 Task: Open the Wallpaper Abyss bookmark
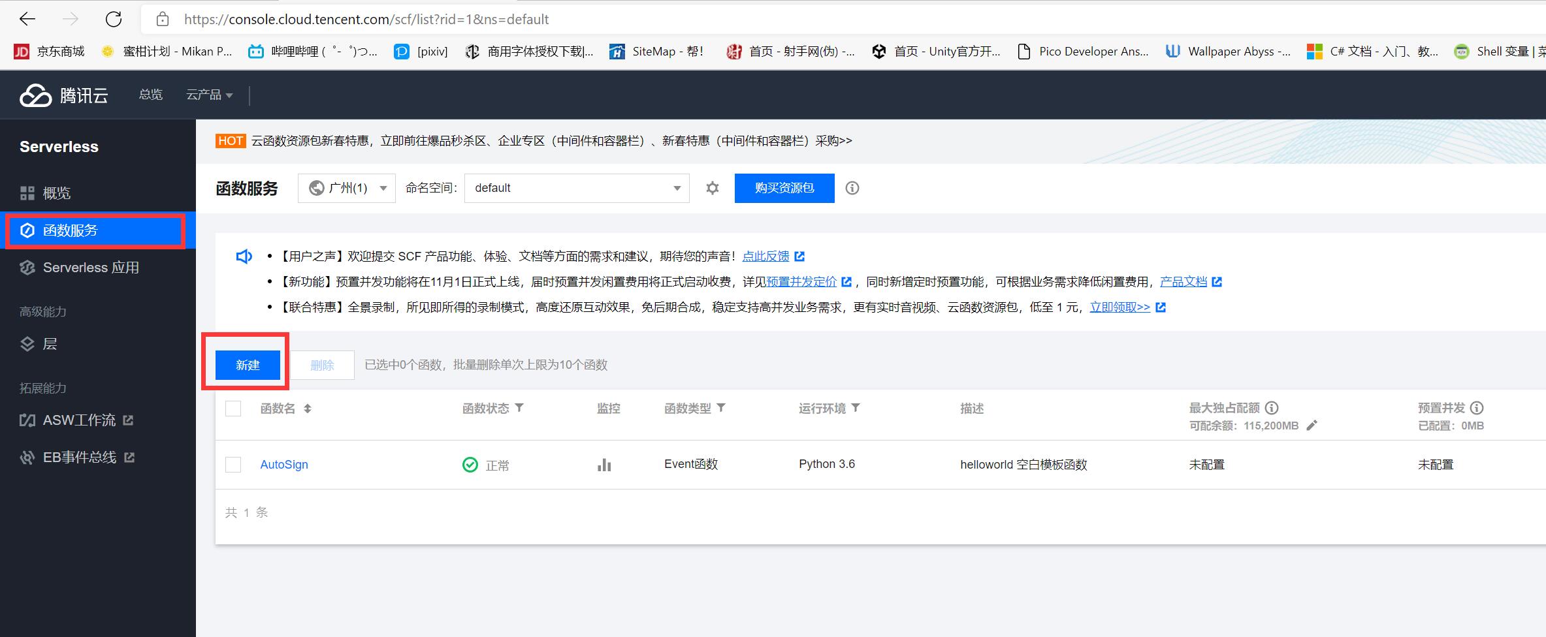pyautogui.click(x=1229, y=52)
